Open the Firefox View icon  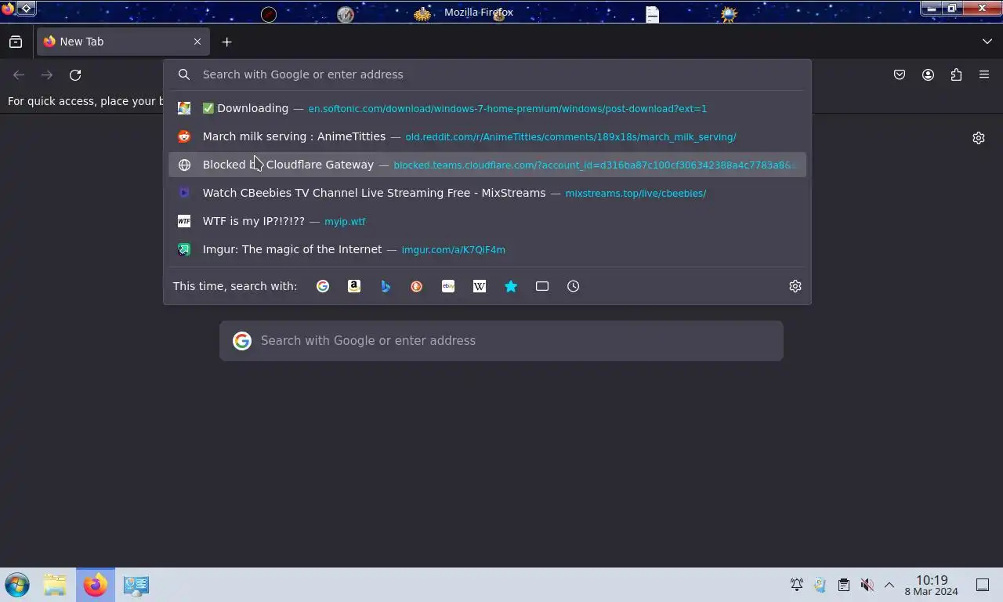[16, 42]
